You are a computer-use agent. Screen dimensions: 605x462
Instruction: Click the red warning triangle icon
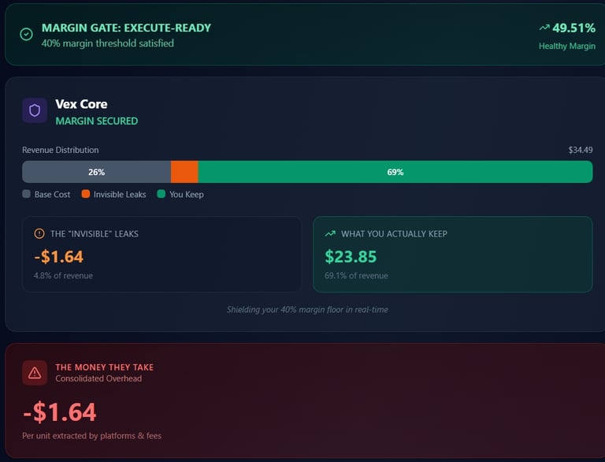click(35, 373)
